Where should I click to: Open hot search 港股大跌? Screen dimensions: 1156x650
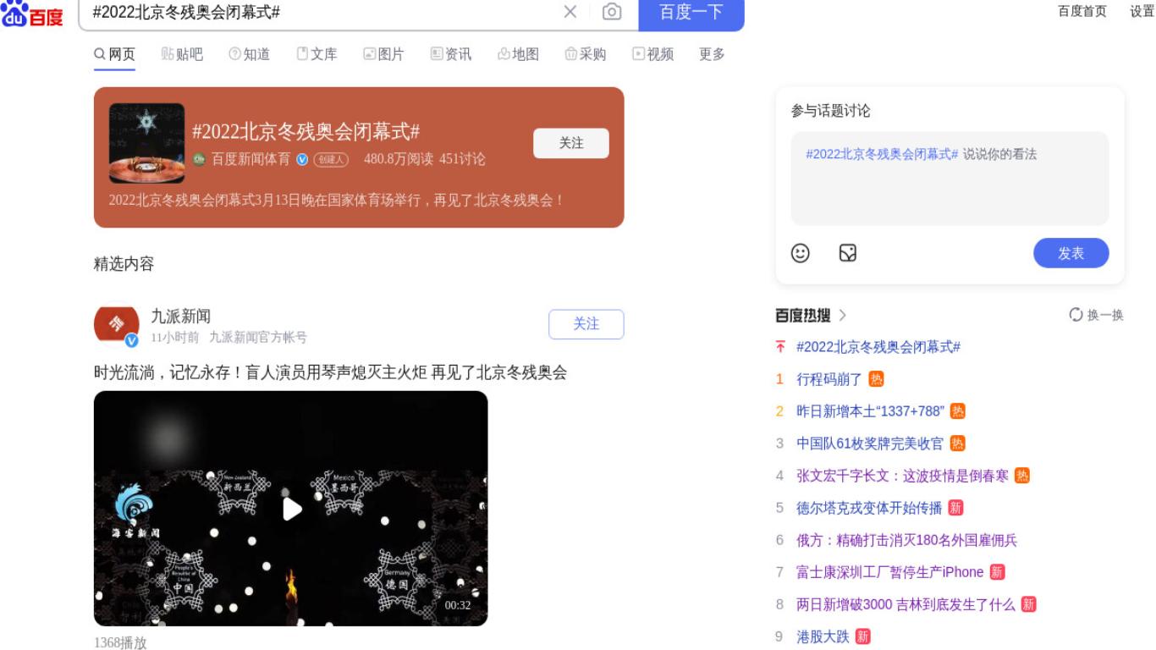pyautogui.click(x=823, y=636)
